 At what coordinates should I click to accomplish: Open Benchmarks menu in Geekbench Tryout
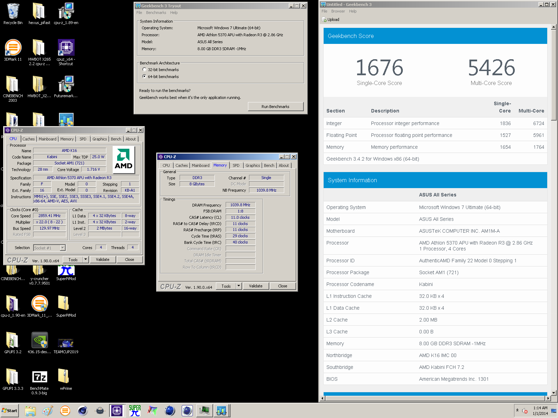[156, 13]
